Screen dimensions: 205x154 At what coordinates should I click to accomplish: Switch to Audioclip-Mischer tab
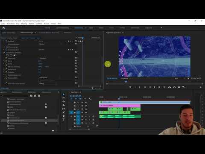click(x=49, y=33)
